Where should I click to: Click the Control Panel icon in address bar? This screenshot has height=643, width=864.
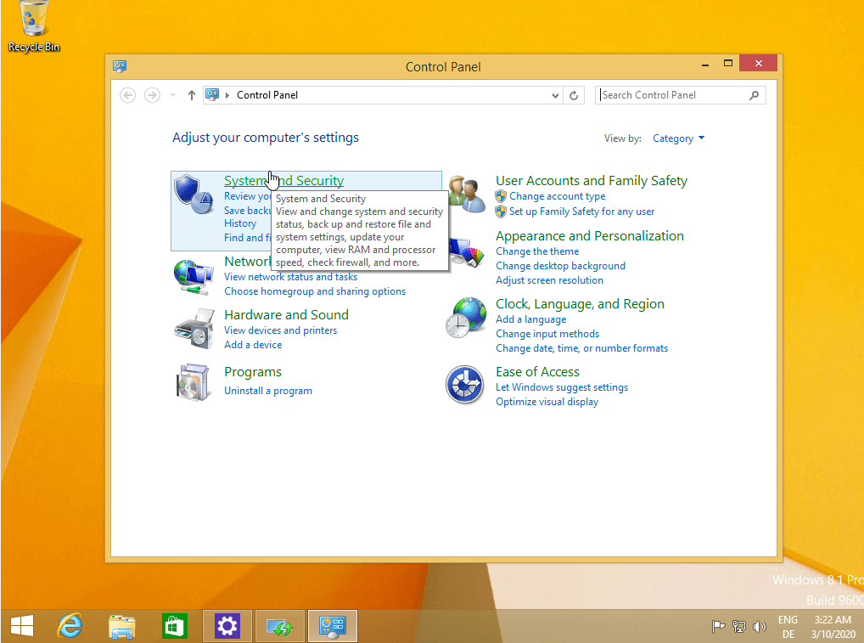coord(212,95)
